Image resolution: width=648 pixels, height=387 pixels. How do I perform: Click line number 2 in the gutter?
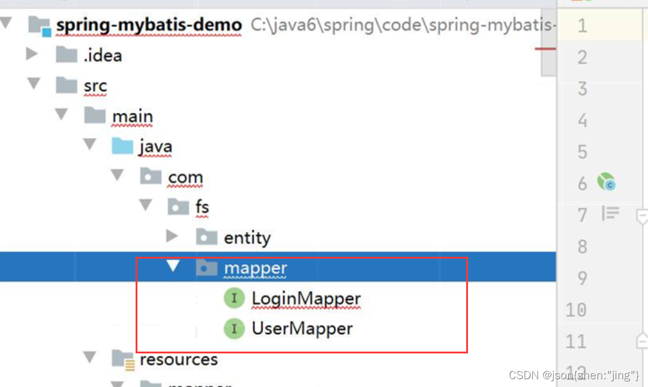coord(582,57)
